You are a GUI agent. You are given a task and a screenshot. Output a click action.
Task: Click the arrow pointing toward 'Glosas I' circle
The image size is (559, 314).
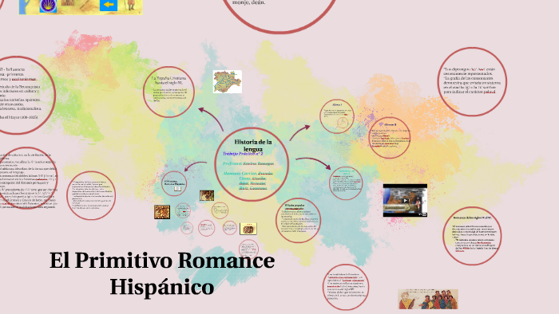(299, 132)
